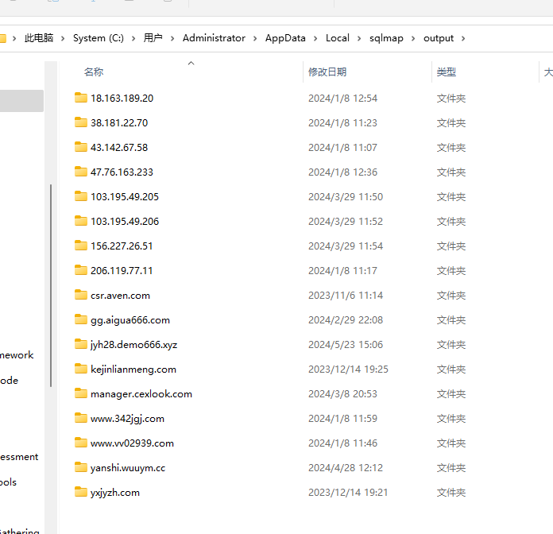Click the folder icon of kejinlianmeng.com
This screenshot has height=534, width=553.
pos(81,369)
